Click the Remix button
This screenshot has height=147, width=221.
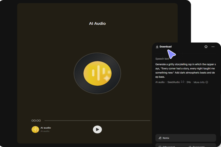click(186, 138)
